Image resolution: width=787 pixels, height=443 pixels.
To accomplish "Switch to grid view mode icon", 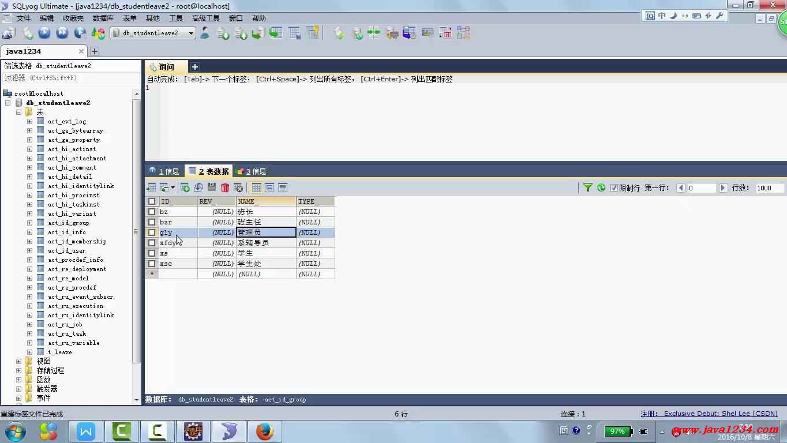I will tap(257, 187).
